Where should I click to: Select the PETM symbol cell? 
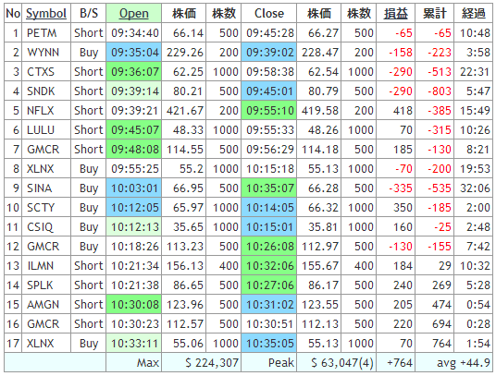(46, 33)
